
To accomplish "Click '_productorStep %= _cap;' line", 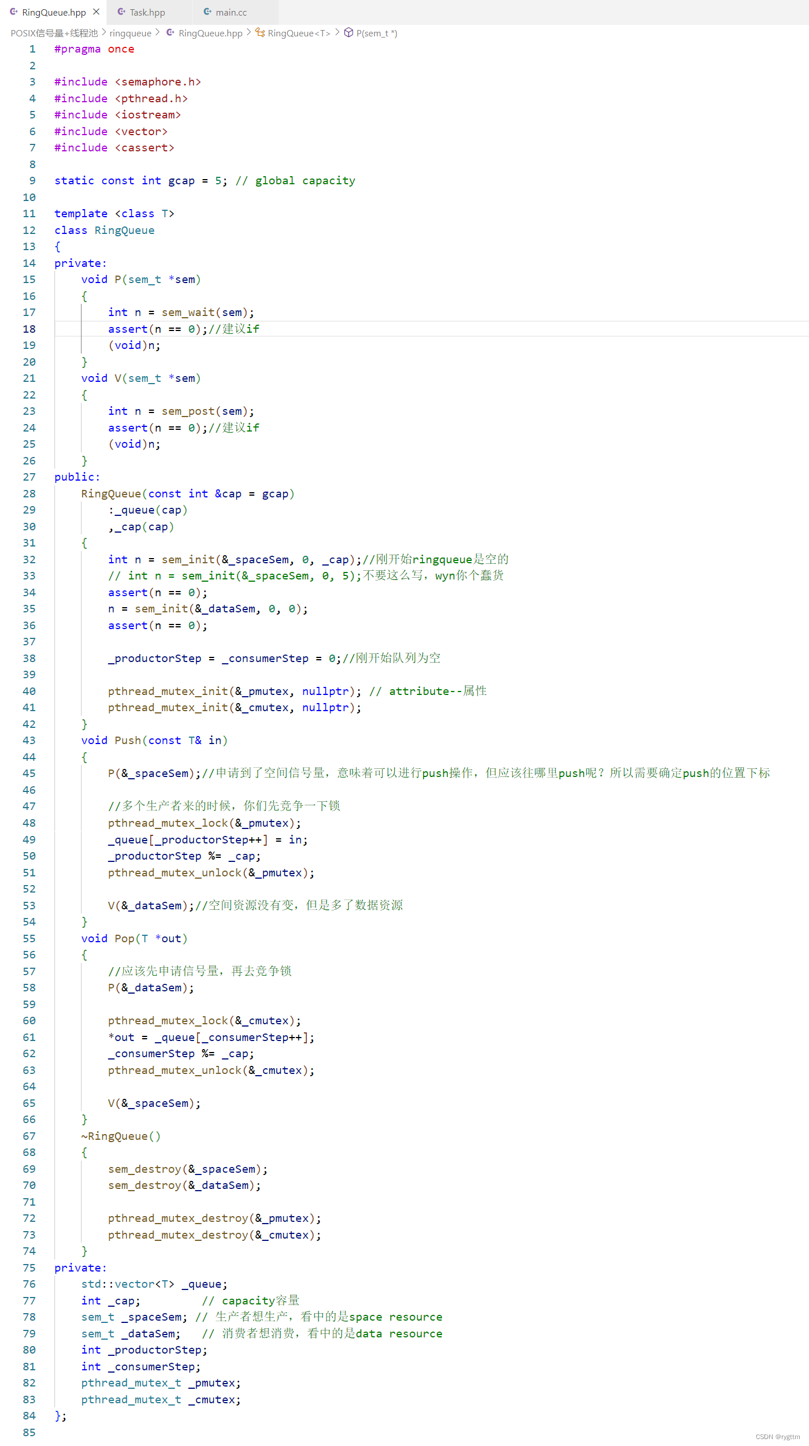I will 184,856.
